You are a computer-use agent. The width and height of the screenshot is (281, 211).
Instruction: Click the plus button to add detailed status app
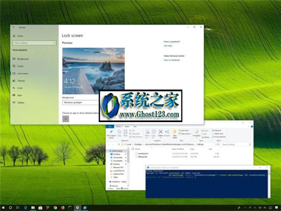[x=65, y=119]
